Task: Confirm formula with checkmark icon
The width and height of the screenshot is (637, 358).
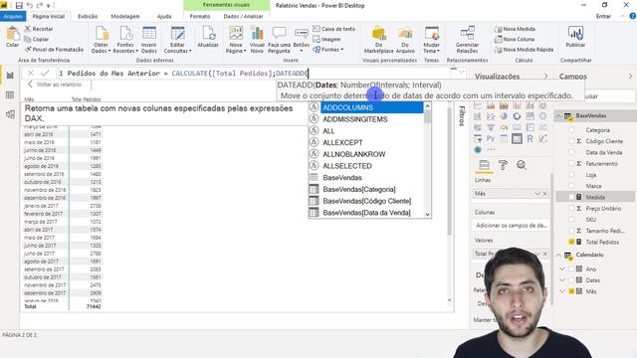Action: [45, 73]
